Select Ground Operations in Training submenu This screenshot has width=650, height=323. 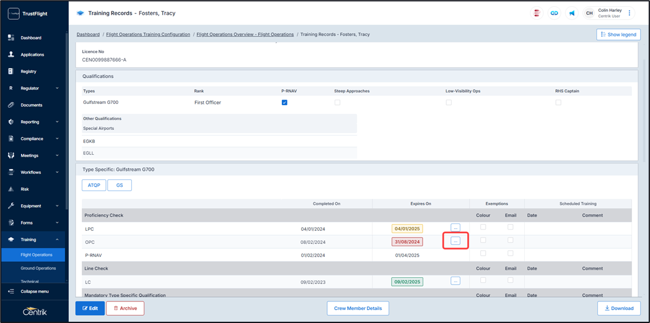pos(38,269)
